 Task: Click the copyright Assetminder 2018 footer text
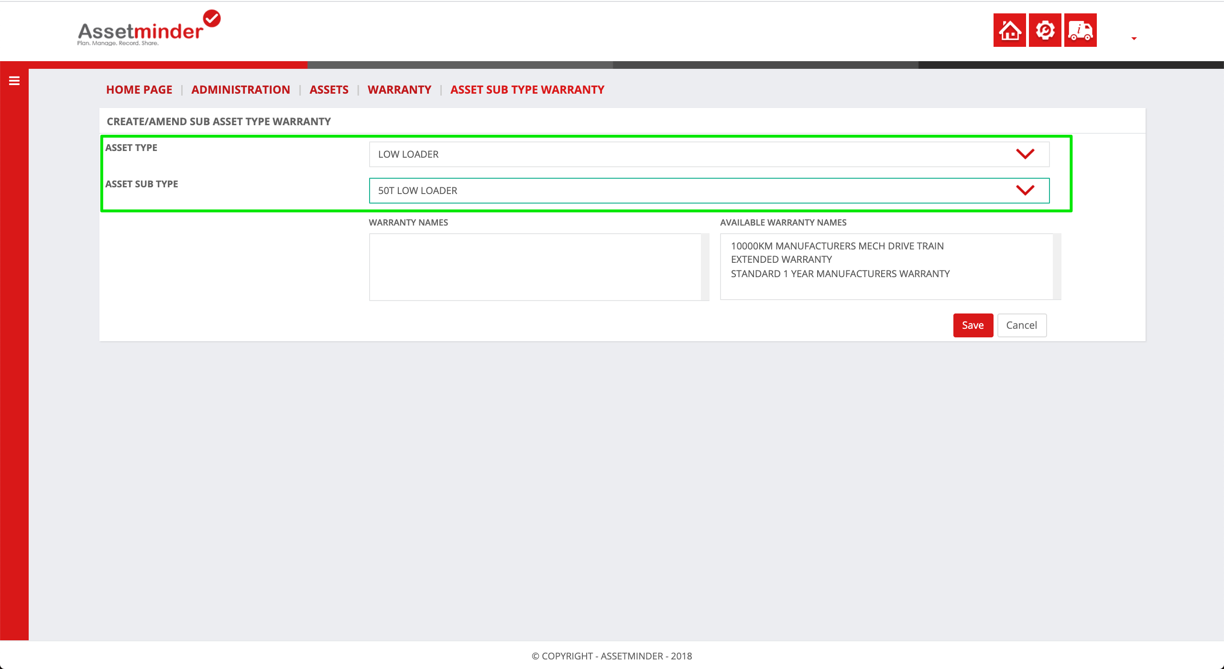(612, 656)
